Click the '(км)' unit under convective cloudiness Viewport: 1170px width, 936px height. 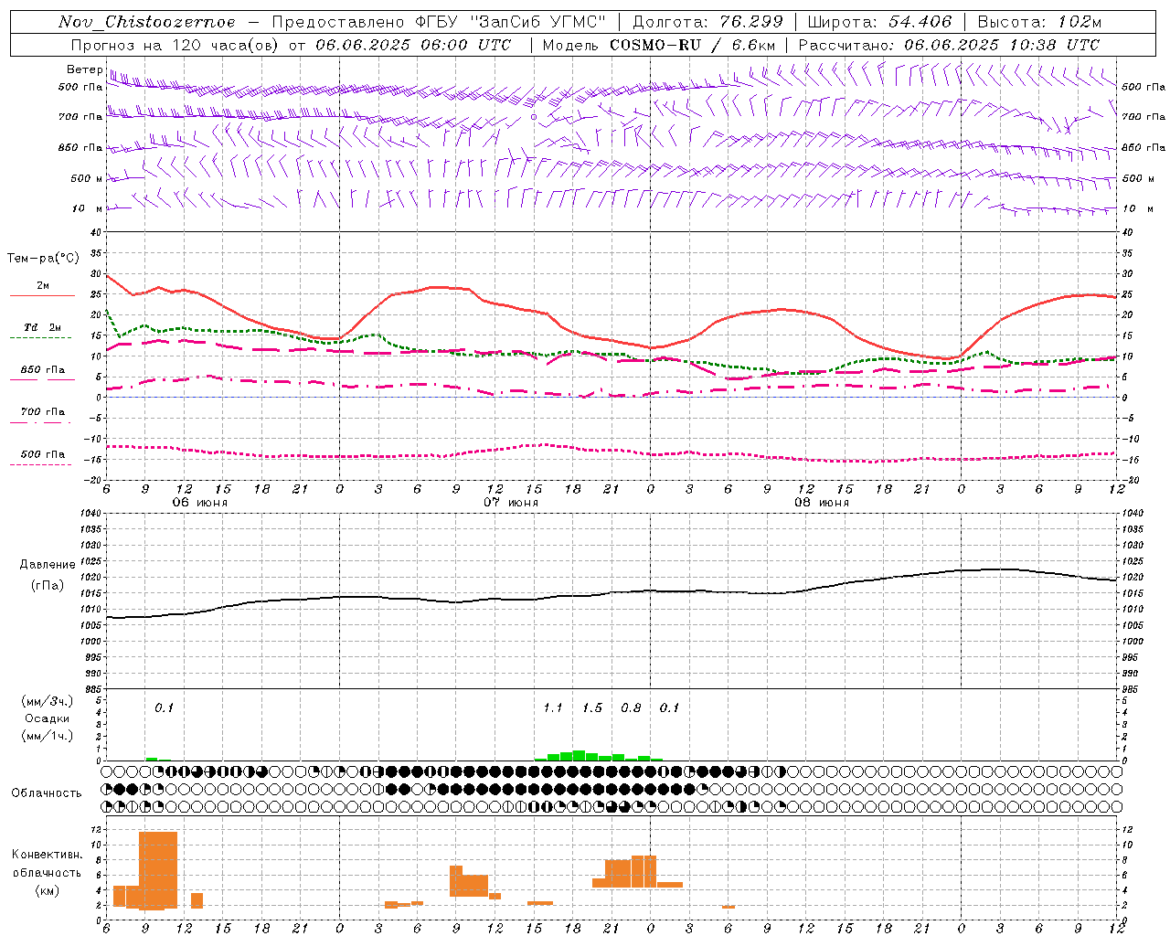[47, 890]
